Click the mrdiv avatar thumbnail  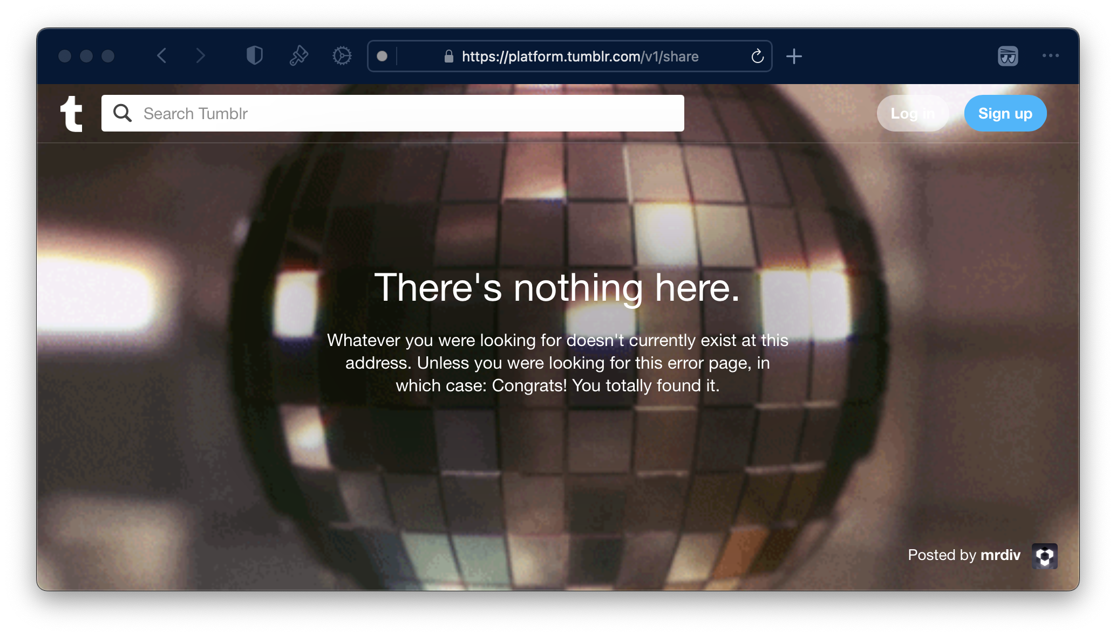[1044, 556]
